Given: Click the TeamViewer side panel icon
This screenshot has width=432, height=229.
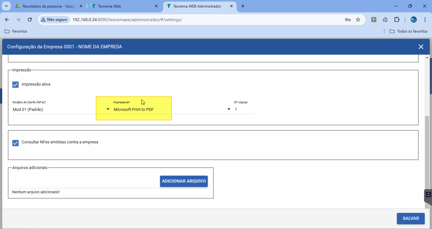Looking at the screenshot, I should click(x=428, y=195).
